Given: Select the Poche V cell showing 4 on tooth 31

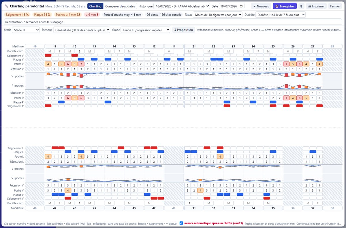Looking at the screenshot, I should [x=200, y=190].
